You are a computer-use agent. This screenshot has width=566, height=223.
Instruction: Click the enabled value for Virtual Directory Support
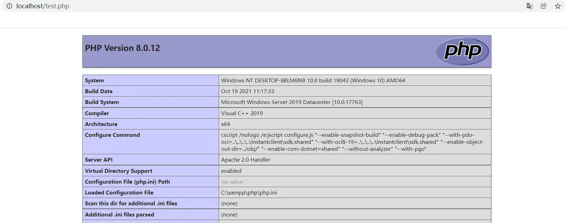231,171
